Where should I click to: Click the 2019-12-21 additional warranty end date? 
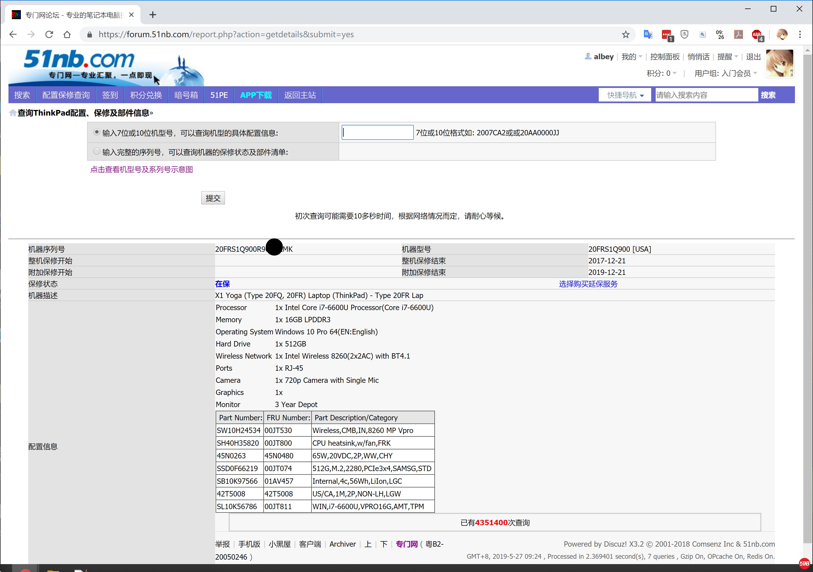click(607, 272)
